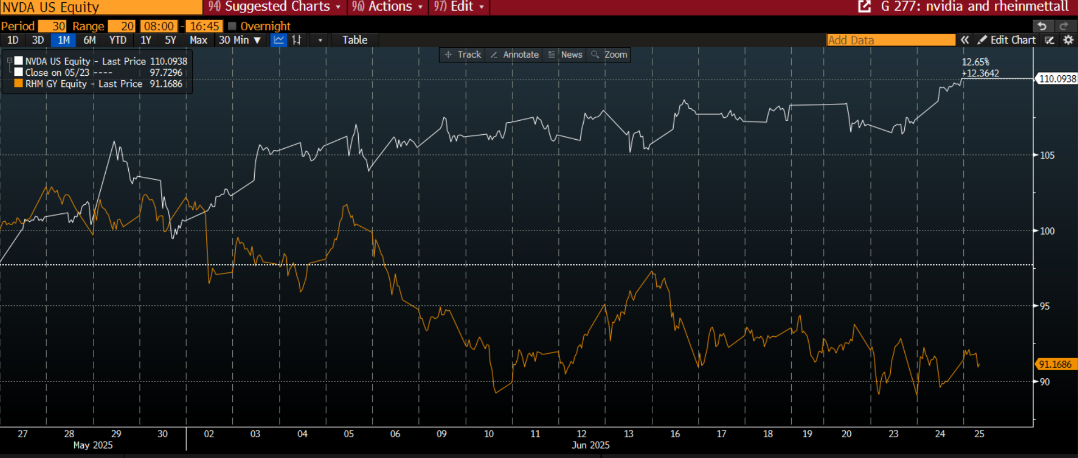Activate the Track crosshair tool

463,54
